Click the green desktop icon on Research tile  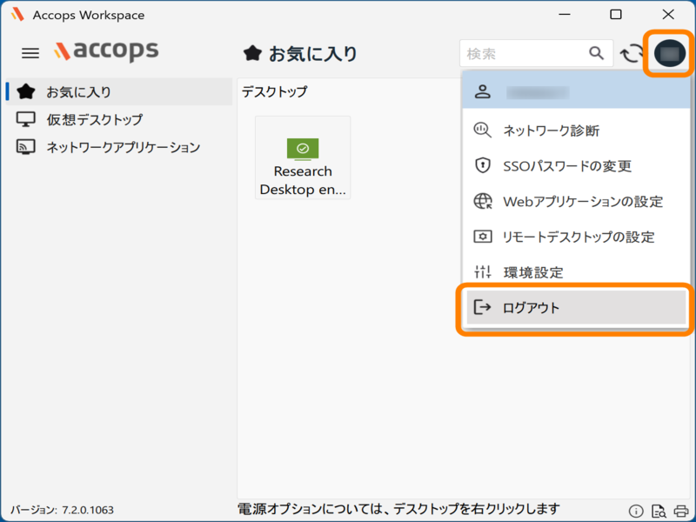303,149
